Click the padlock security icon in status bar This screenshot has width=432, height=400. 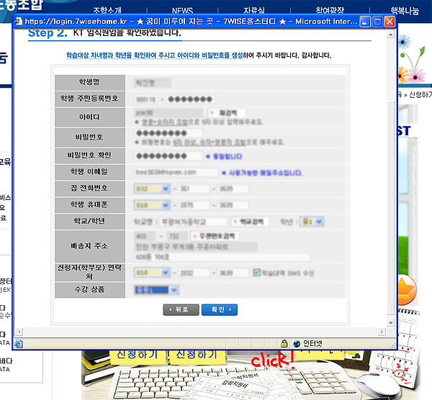(x=284, y=343)
